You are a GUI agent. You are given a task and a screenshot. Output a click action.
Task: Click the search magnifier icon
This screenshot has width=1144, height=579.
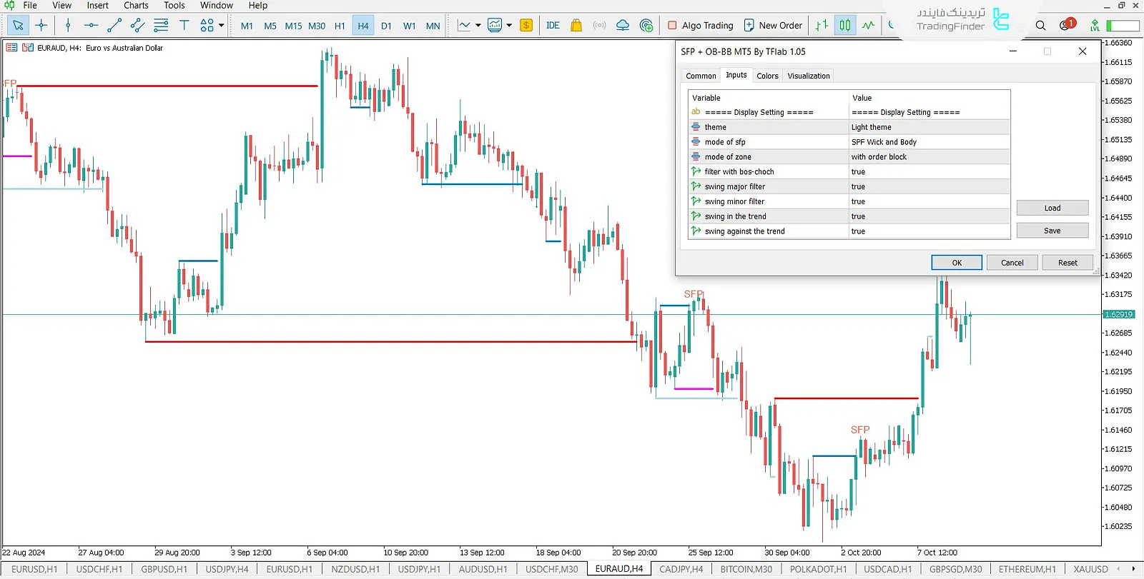click(x=1040, y=26)
